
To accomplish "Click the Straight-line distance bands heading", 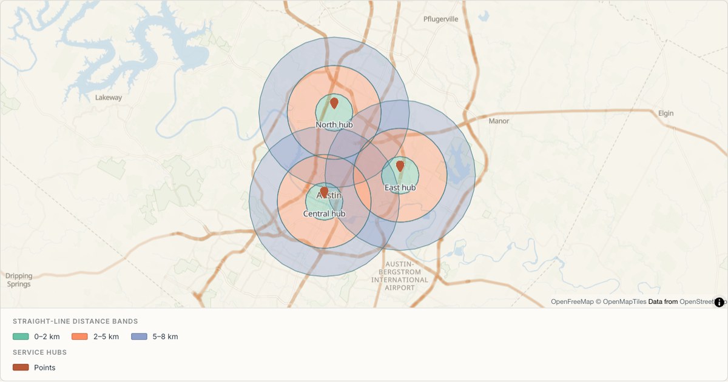I will point(75,321).
